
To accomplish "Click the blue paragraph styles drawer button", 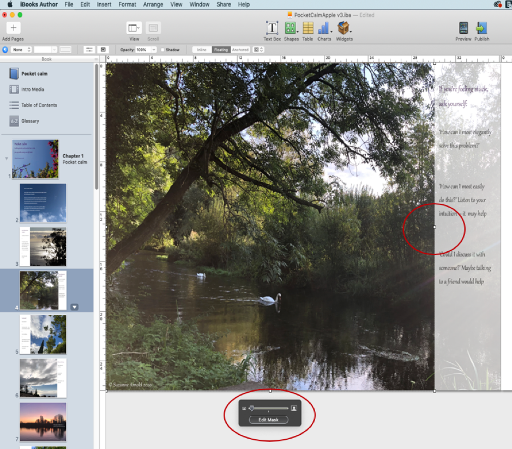I will click(x=5, y=50).
